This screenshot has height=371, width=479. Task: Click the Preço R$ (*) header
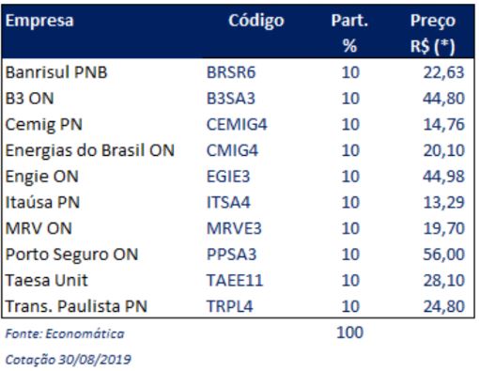coord(433,34)
